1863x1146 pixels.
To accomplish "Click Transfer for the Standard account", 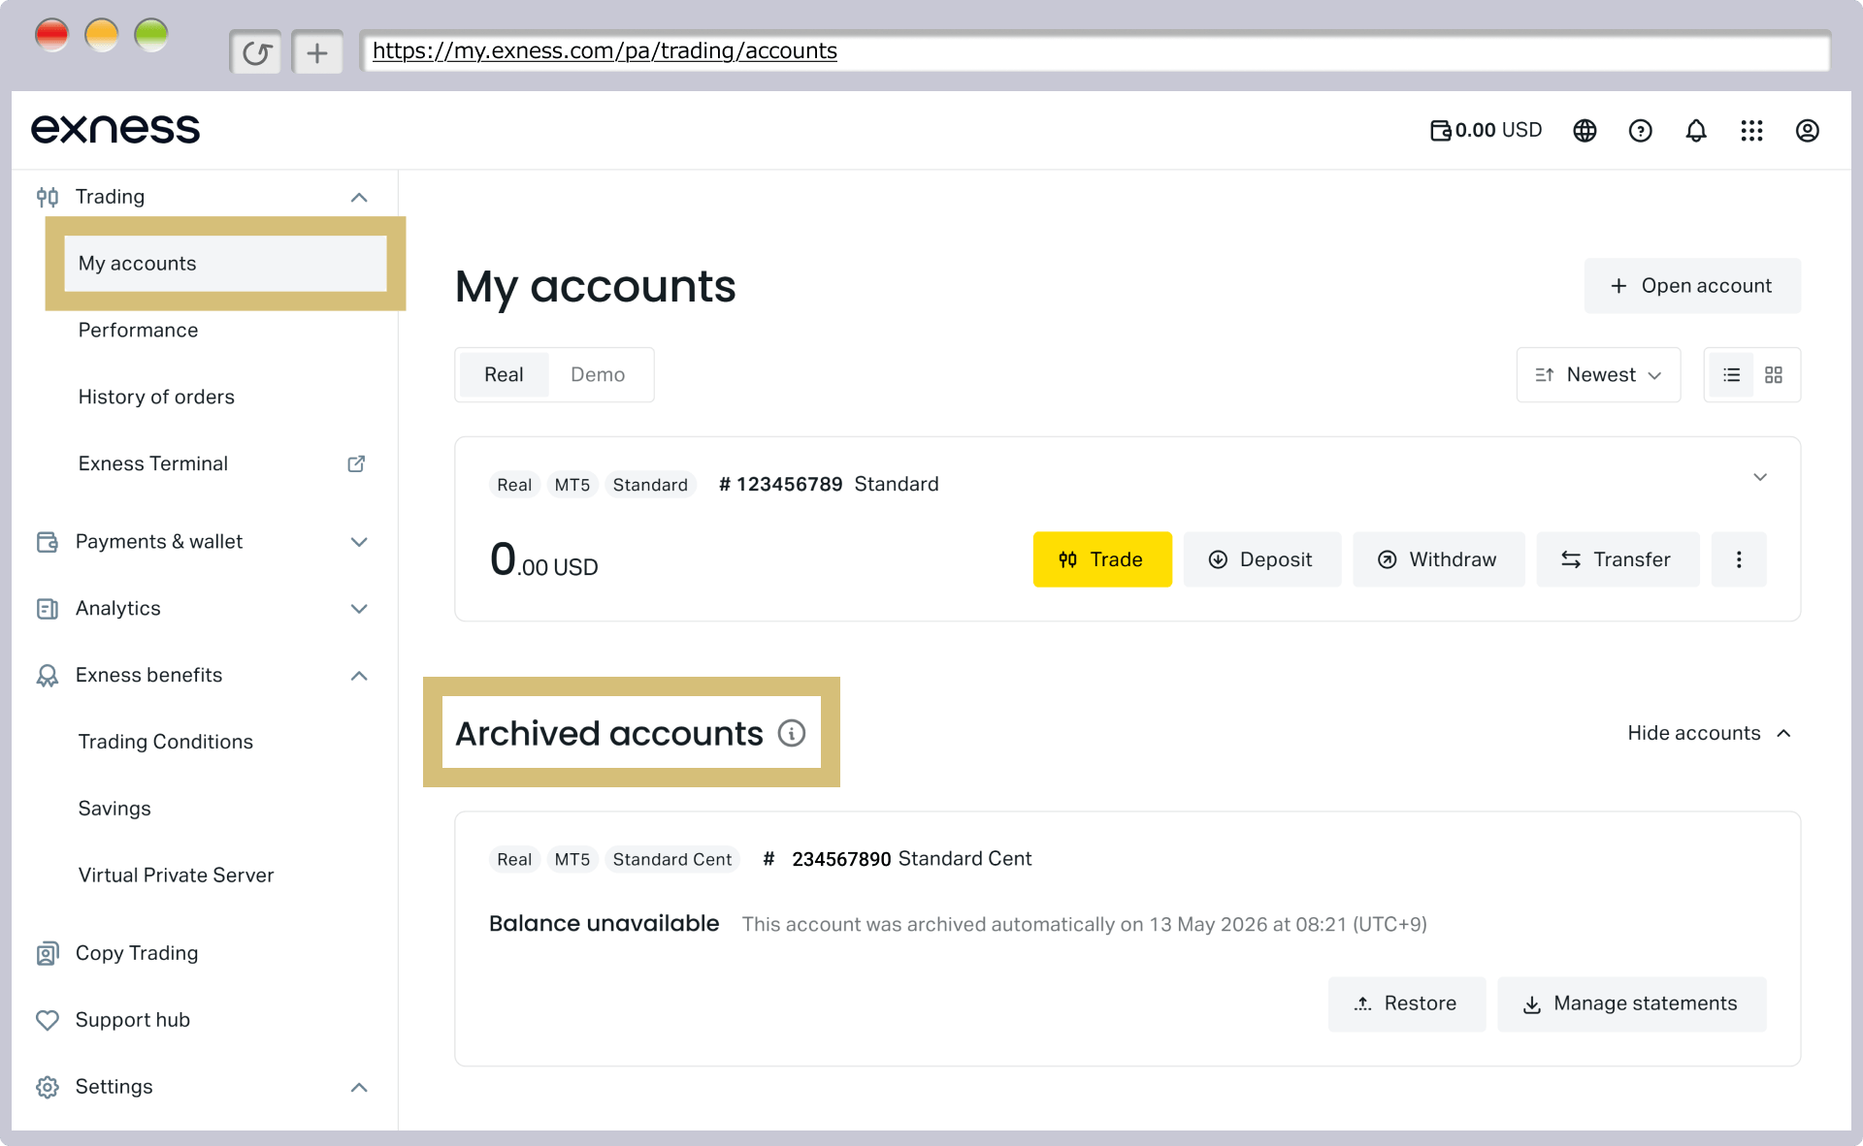I will (x=1618, y=559).
